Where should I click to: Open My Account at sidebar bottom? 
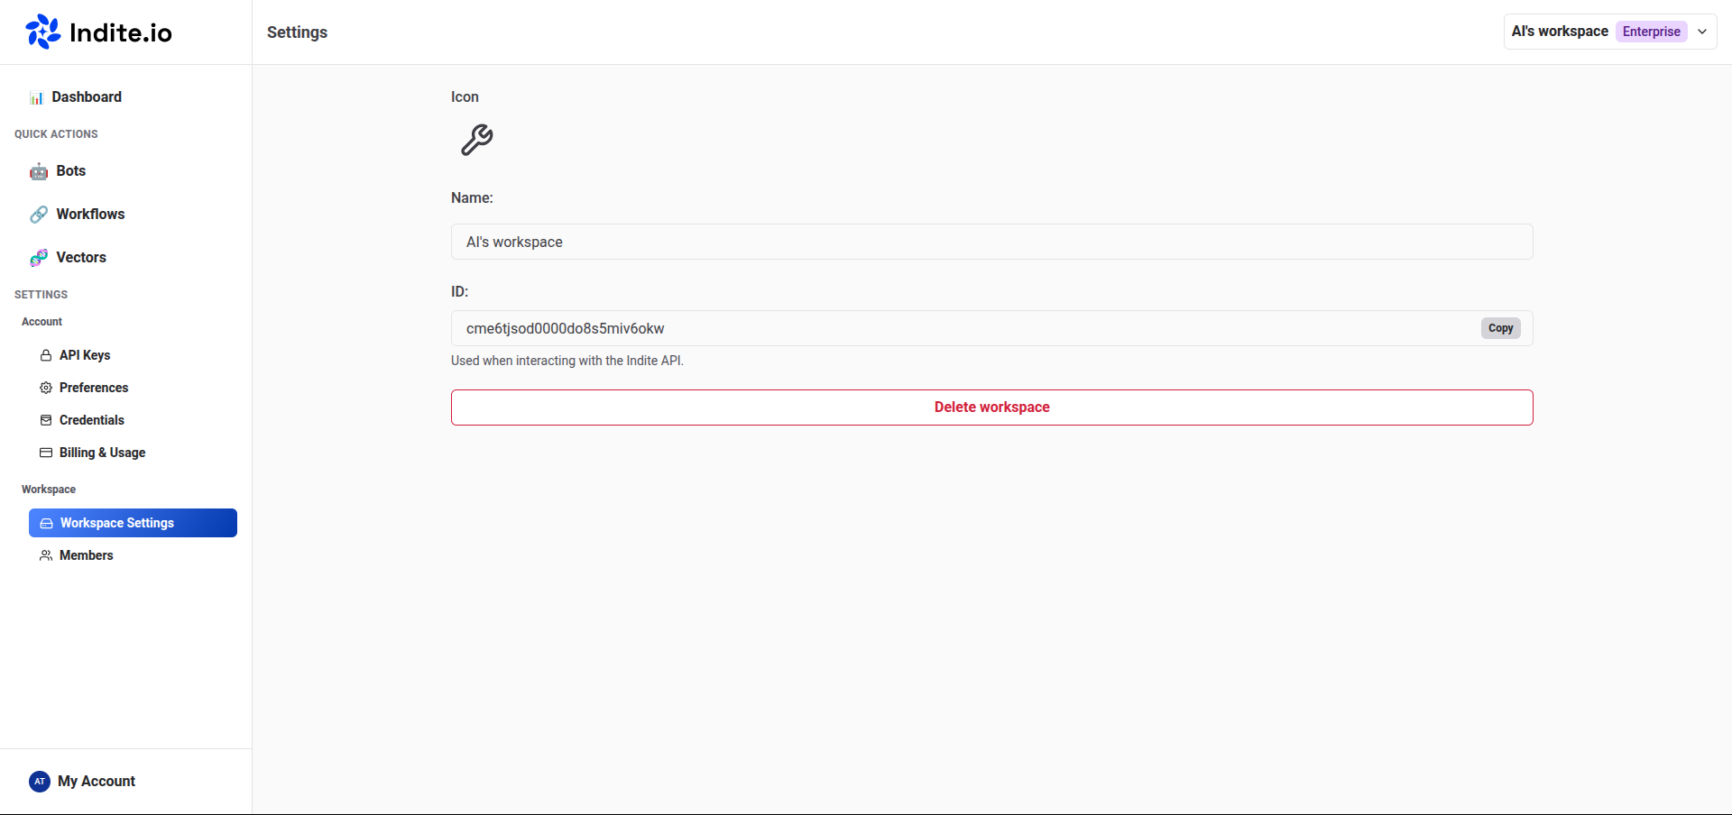tap(96, 782)
